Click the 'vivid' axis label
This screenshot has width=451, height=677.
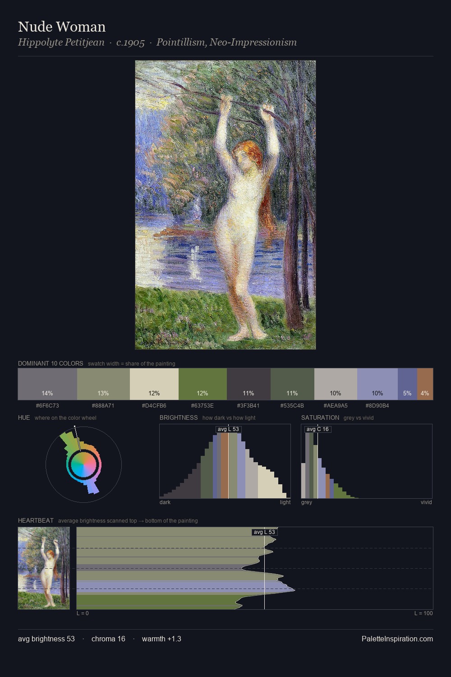coord(426,502)
